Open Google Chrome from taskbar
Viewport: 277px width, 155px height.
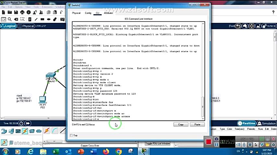(x=119, y=151)
